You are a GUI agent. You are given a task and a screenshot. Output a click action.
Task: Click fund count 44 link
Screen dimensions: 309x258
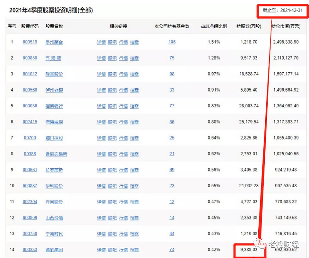click(x=172, y=234)
